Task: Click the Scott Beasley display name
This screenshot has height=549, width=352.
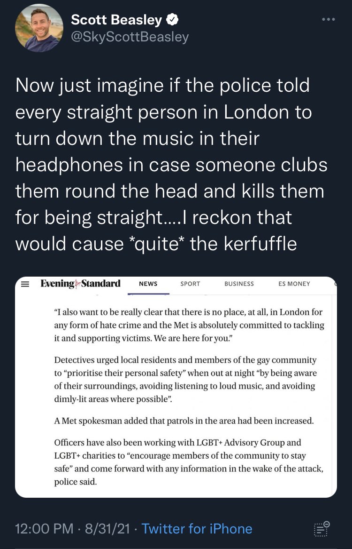Action: tap(116, 20)
